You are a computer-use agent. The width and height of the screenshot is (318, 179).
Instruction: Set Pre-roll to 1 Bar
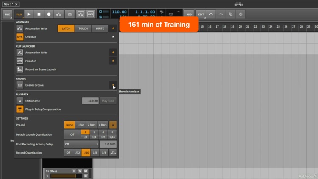tap(81, 125)
